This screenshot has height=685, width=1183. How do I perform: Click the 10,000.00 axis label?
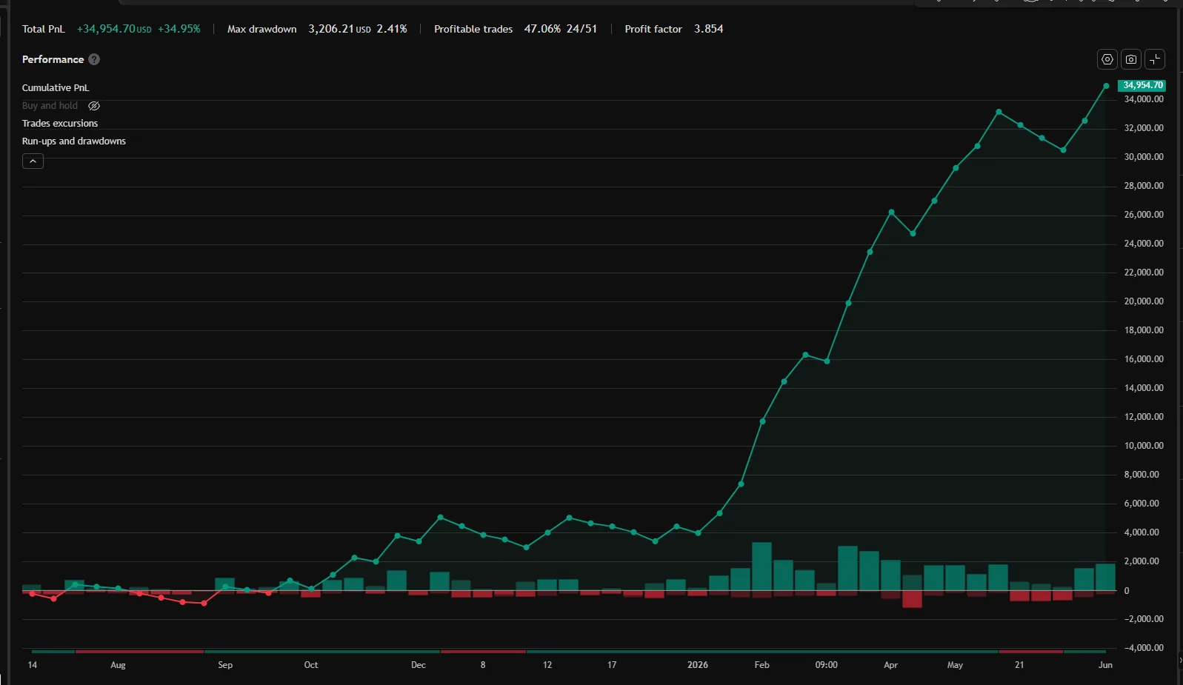(x=1144, y=446)
